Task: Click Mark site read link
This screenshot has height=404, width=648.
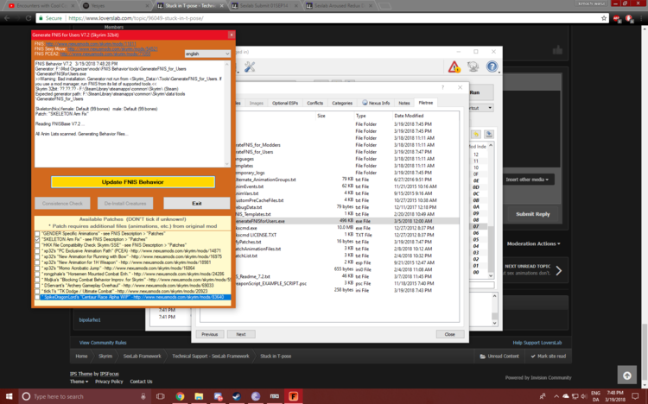Action: [548, 356]
